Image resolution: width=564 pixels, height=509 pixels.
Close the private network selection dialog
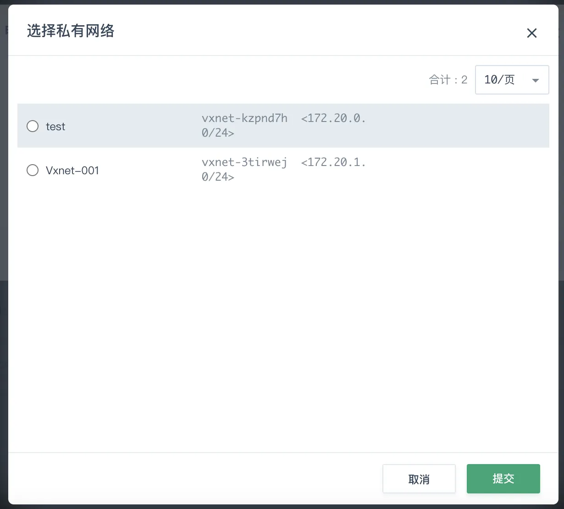tap(531, 33)
